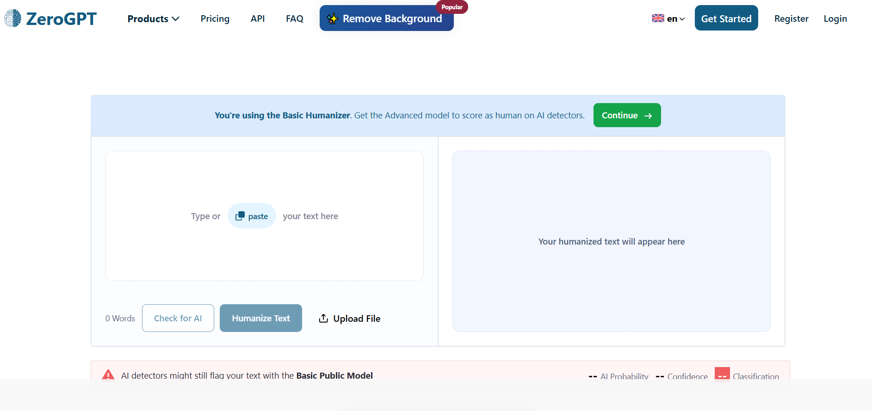Open the FAQ menu item
Viewport: 872px width, 411px height.
click(295, 18)
